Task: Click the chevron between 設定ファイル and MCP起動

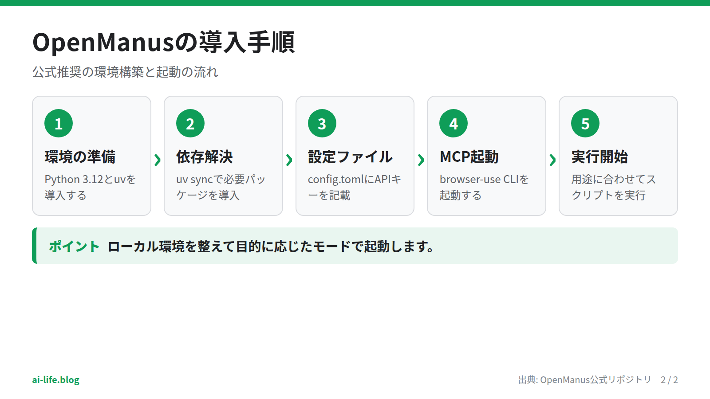Action: (421, 160)
